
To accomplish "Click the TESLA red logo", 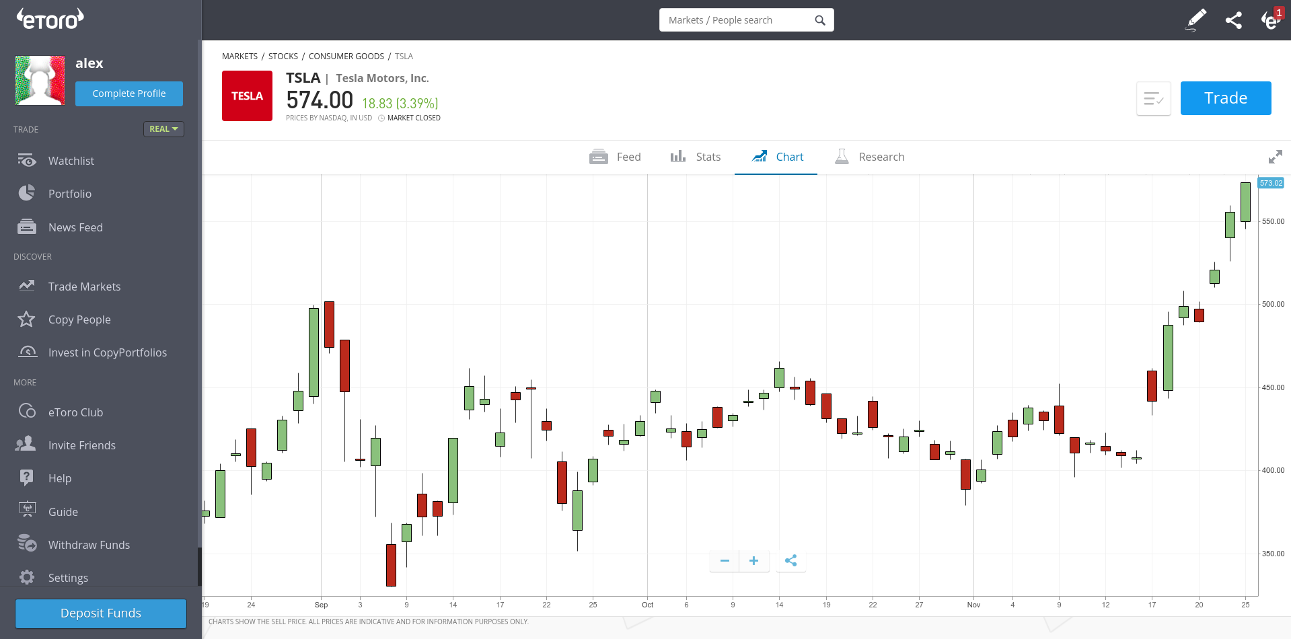I will (x=247, y=96).
